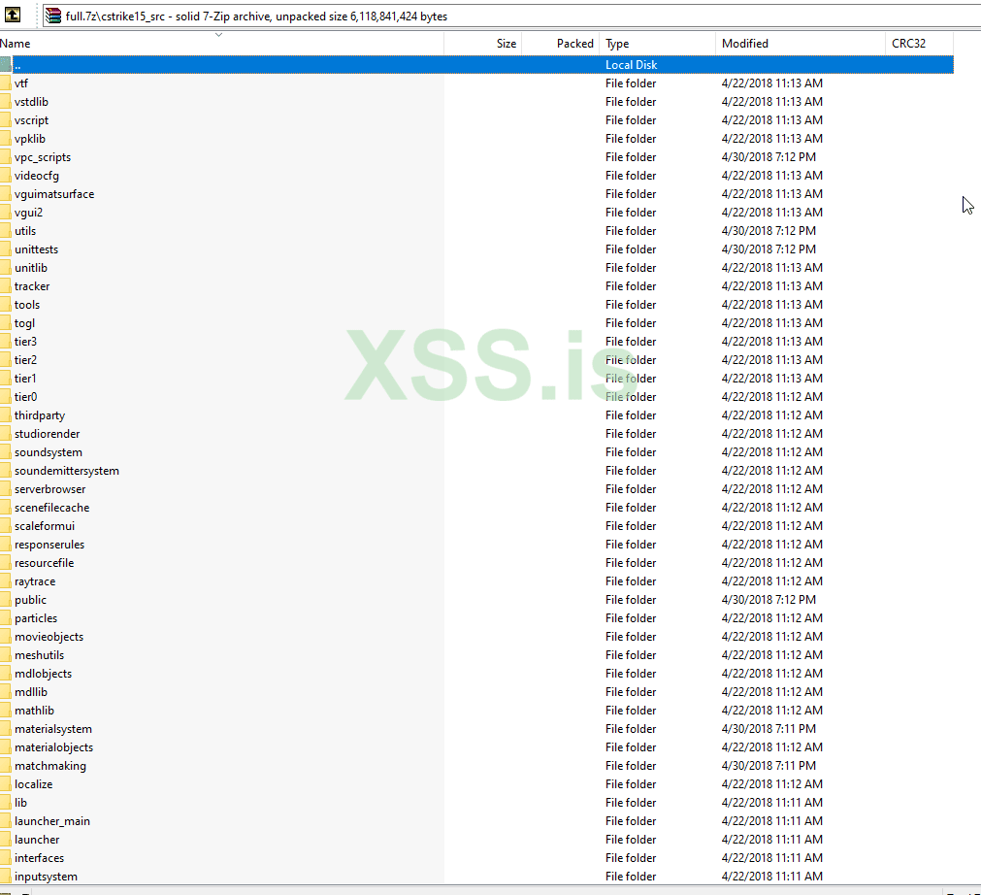Click the vgui2 folder icon

click(6, 213)
